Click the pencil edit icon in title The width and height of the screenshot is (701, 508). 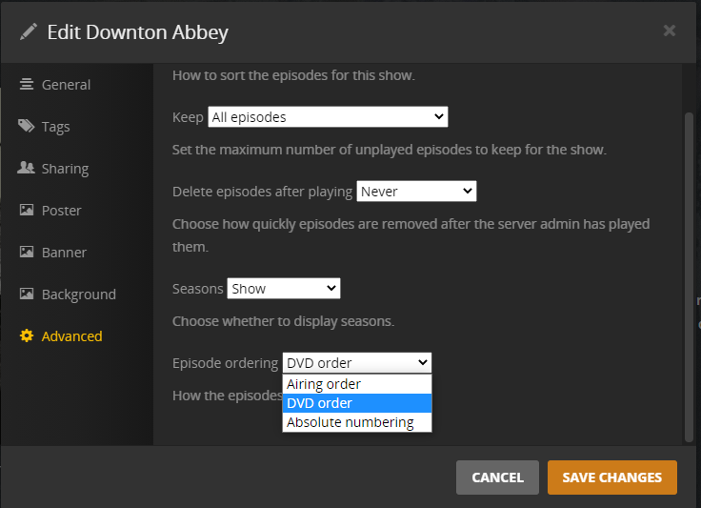(x=30, y=32)
